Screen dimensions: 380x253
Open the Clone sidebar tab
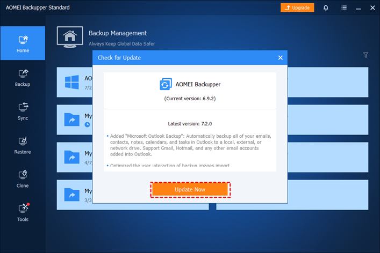[23, 179]
